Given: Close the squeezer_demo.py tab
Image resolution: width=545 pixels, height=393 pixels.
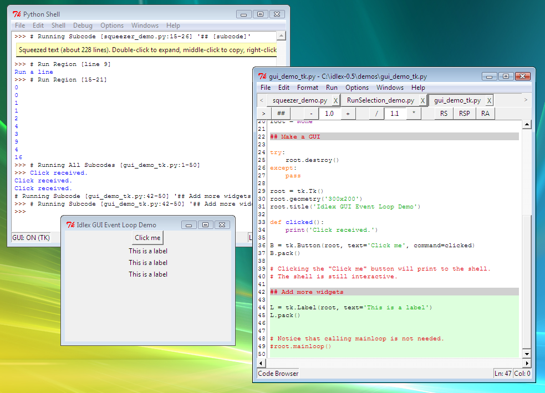Looking at the screenshot, I should tap(335, 101).
